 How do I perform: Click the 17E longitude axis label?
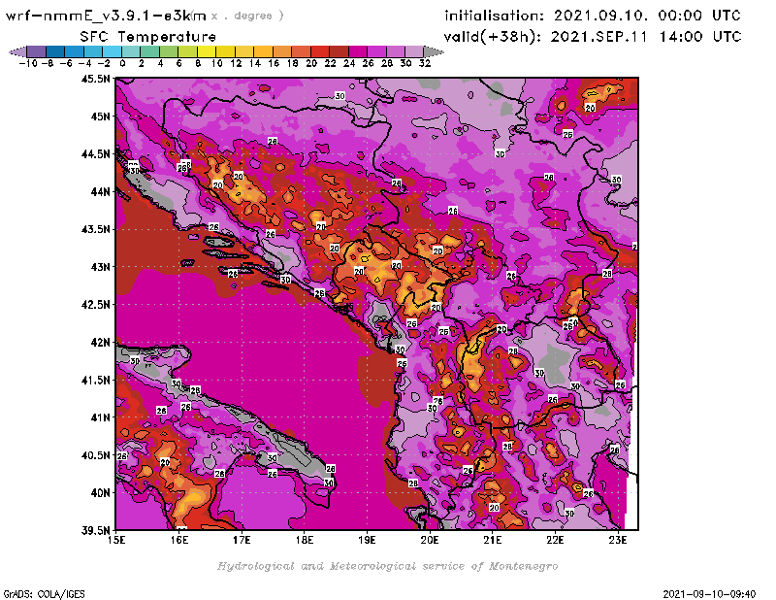[242, 540]
